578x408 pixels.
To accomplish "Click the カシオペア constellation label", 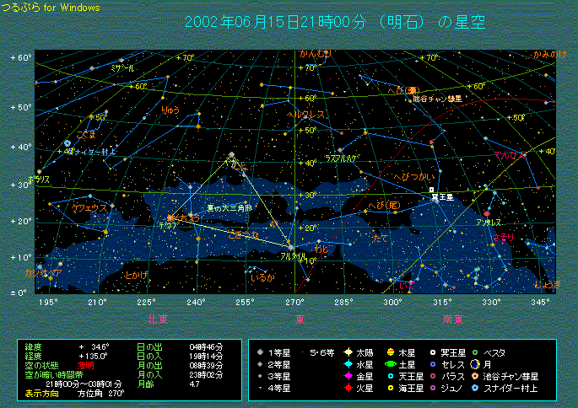I will pos(43,273).
